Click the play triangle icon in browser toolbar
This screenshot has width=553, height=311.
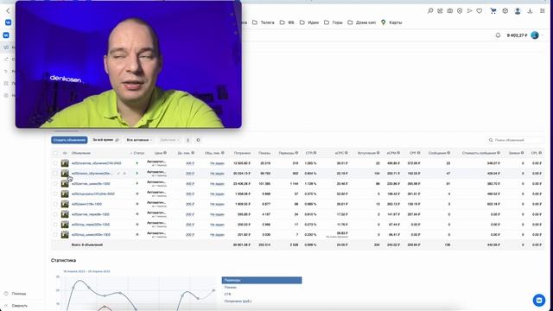[469, 11]
